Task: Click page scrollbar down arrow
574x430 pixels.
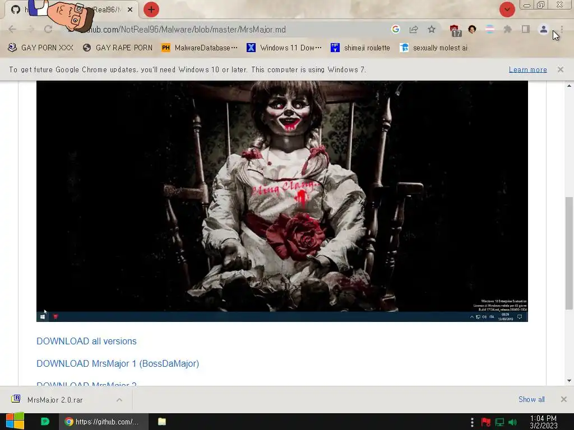Action: tap(569, 381)
